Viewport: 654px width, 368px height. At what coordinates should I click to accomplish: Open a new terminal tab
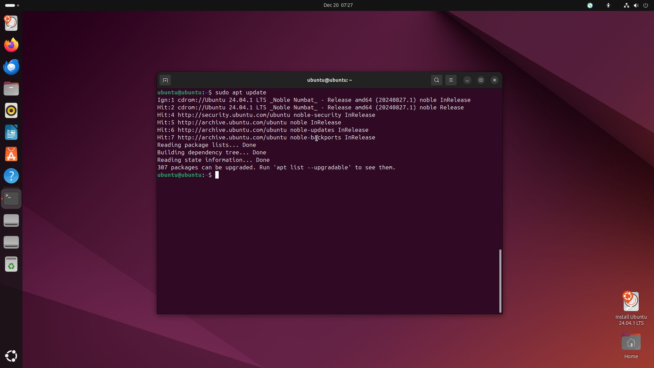tap(165, 80)
